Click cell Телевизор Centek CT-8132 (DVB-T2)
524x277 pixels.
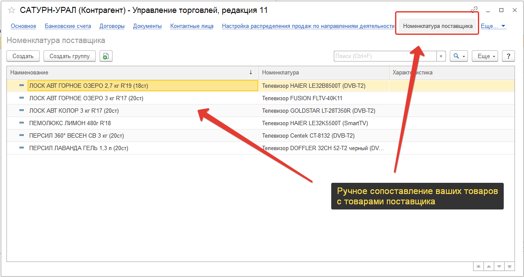[x=324, y=135]
